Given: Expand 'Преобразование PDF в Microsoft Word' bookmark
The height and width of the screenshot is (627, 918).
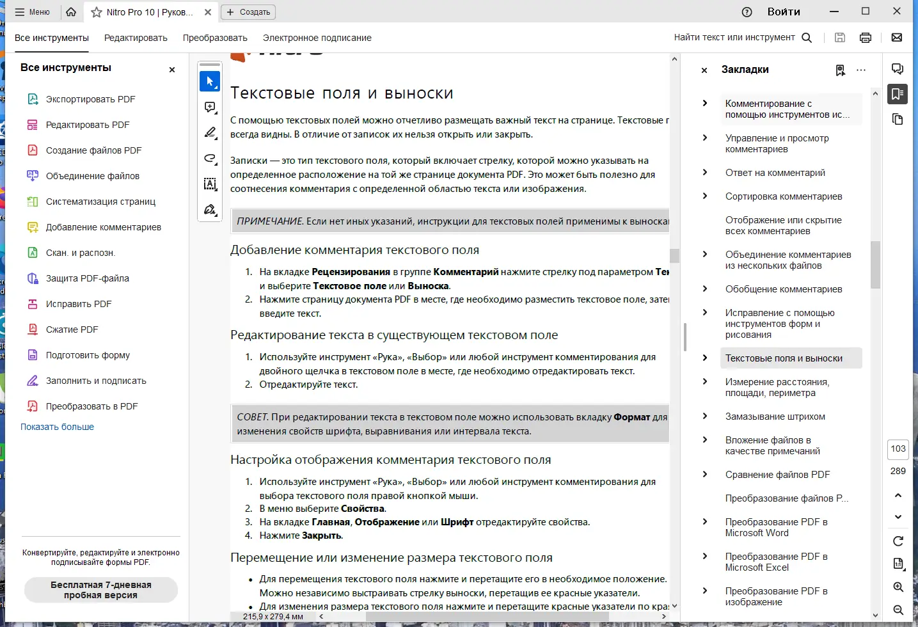Looking at the screenshot, I should (x=705, y=521).
